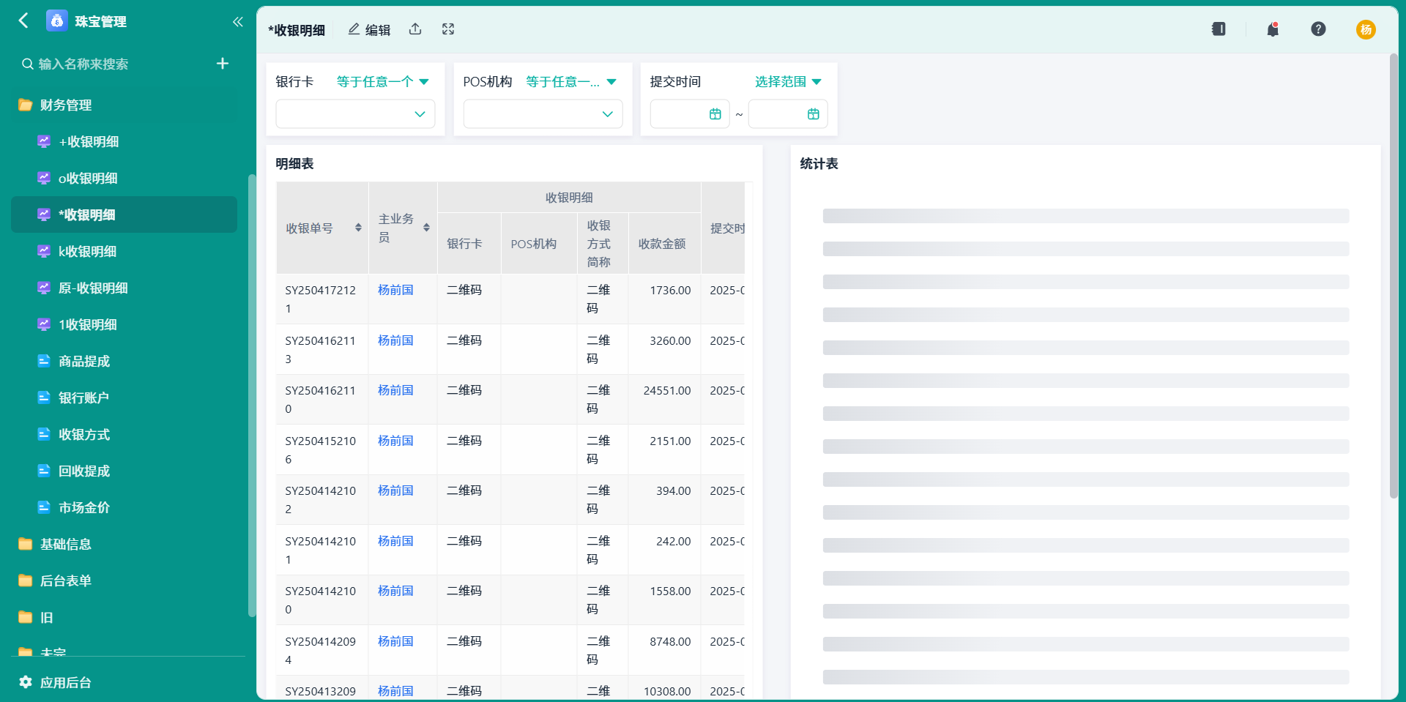Screen dimensions: 1406x702
Task: Go back with the left arrow
Action: tap(23, 20)
